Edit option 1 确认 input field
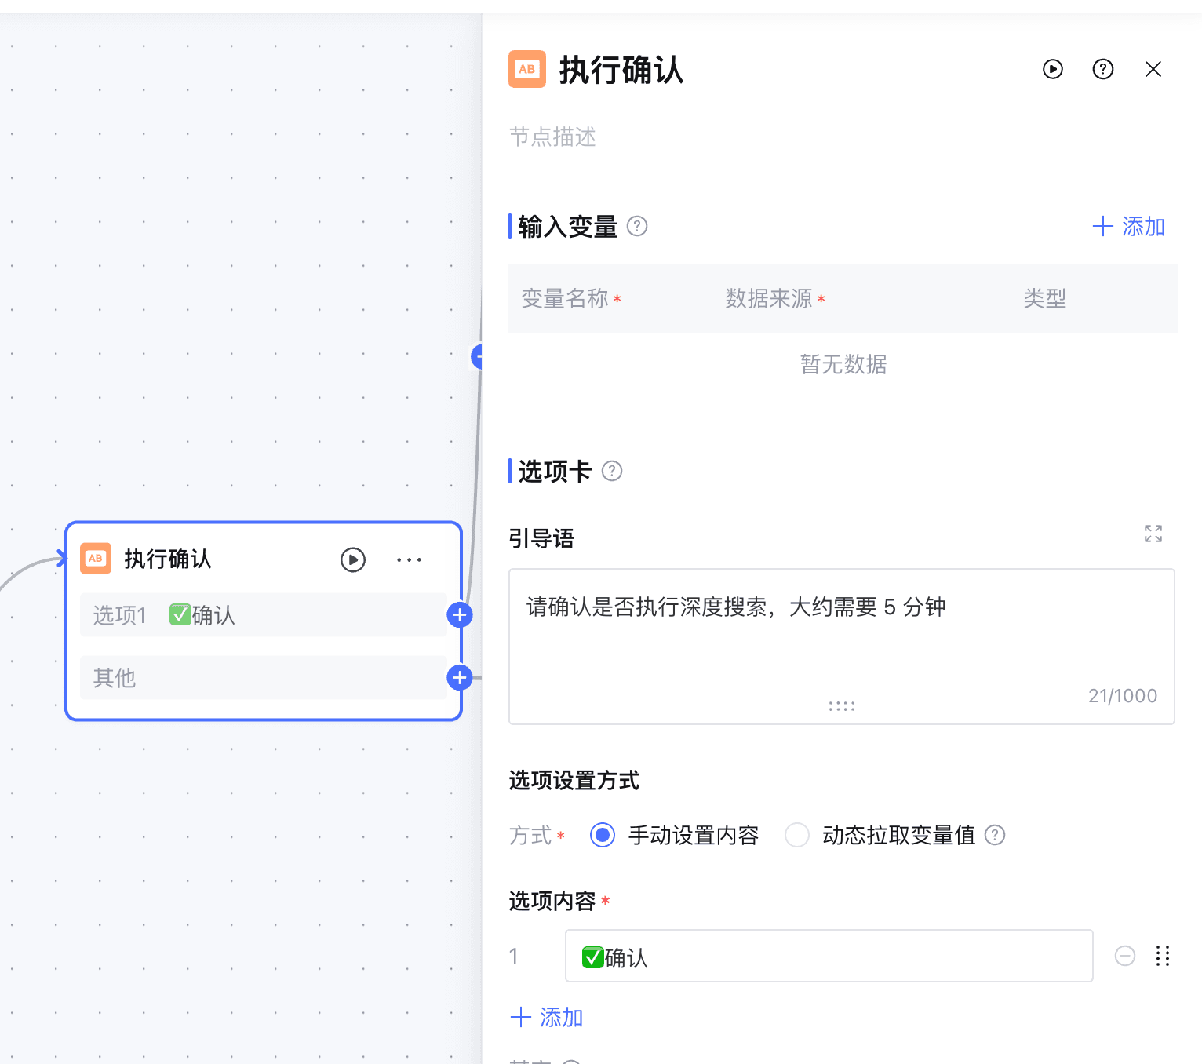Viewport: 1202px width, 1064px height. pyautogui.click(x=829, y=956)
